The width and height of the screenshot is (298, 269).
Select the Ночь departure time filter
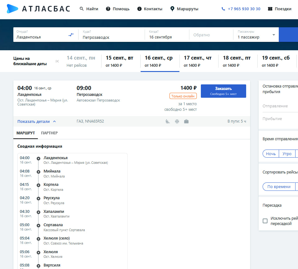[x=271, y=154]
